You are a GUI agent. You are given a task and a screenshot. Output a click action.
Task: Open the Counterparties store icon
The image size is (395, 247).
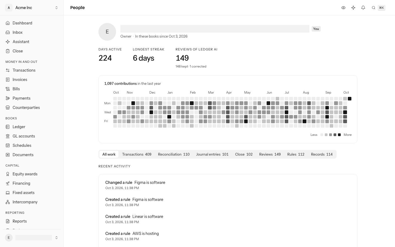(x=8, y=108)
